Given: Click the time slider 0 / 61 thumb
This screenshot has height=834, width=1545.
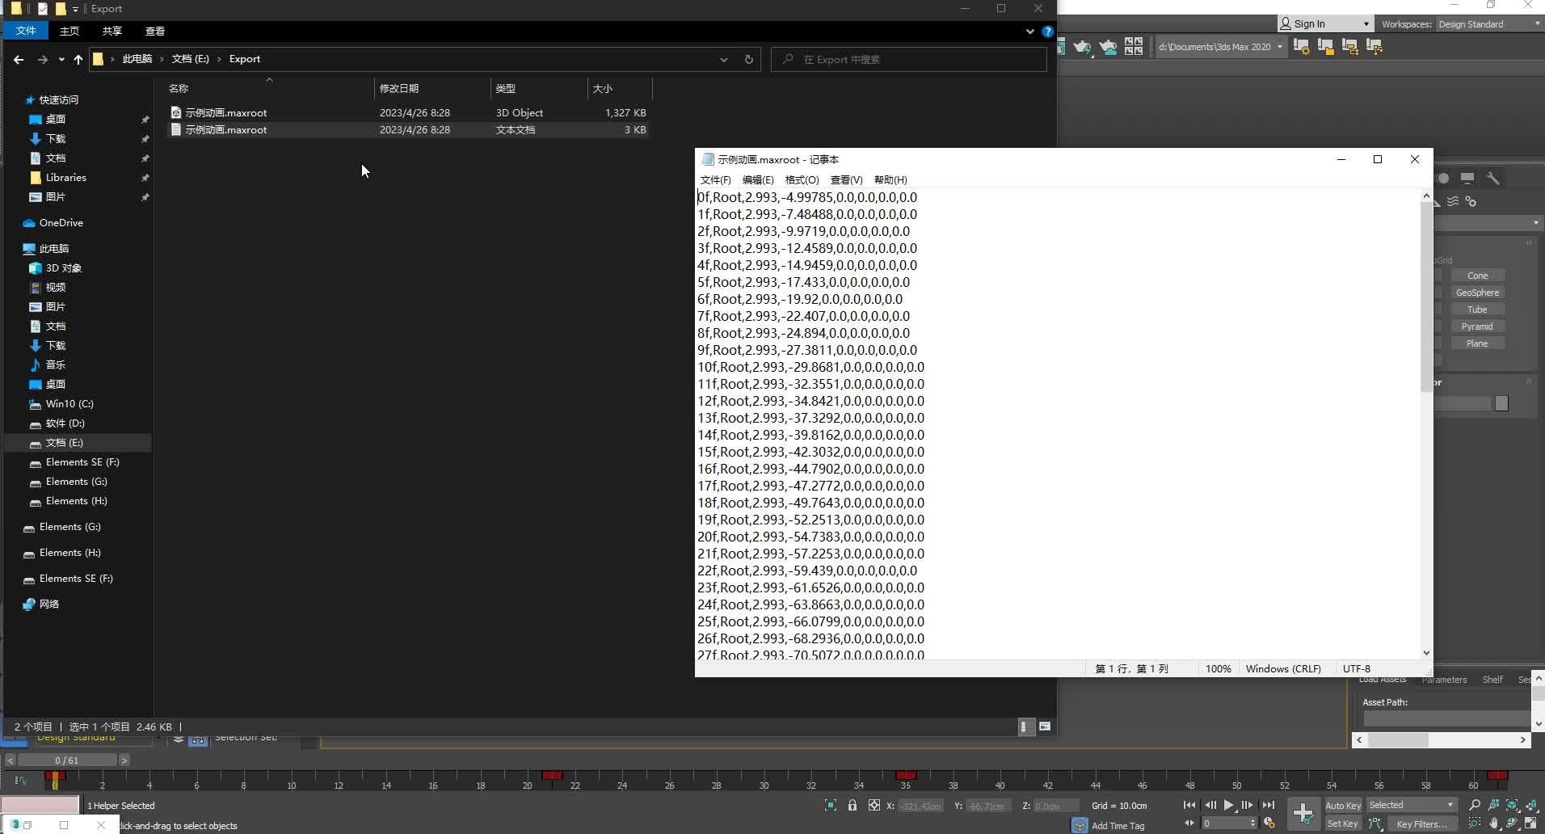Looking at the screenshot, I should [x=67, y=760].
